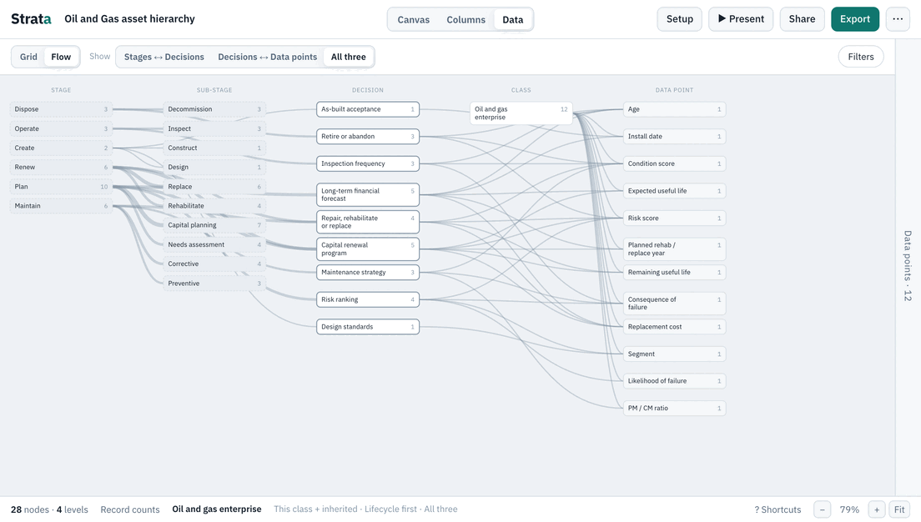This screenshot has width=921, height=522.
Task: Select the Maintain stage node
Action: [61, 206]
